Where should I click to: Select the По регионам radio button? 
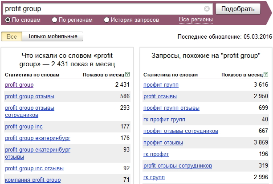click(54, 20)
